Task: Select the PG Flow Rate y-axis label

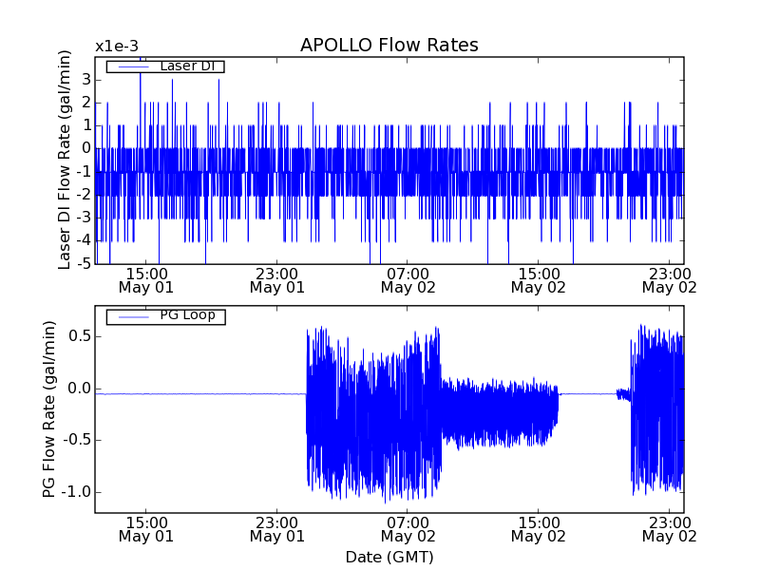Action: [47, 409]
